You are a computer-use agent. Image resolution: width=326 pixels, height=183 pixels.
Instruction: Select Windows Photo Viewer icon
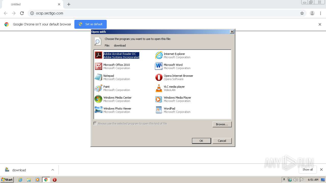pos(98,110)
